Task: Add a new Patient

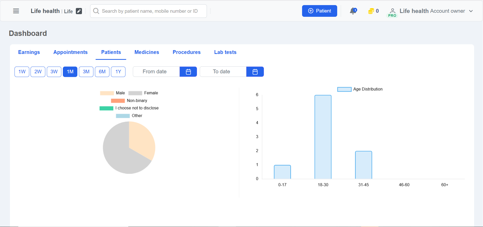Action: pos(320,11)
